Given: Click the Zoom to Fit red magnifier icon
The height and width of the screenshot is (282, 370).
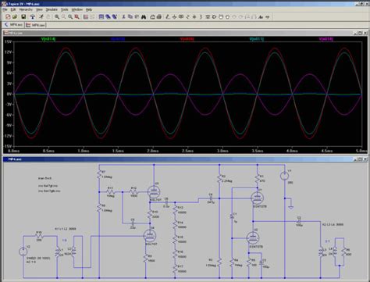Looking at the screenshot, I should [77, 17].
